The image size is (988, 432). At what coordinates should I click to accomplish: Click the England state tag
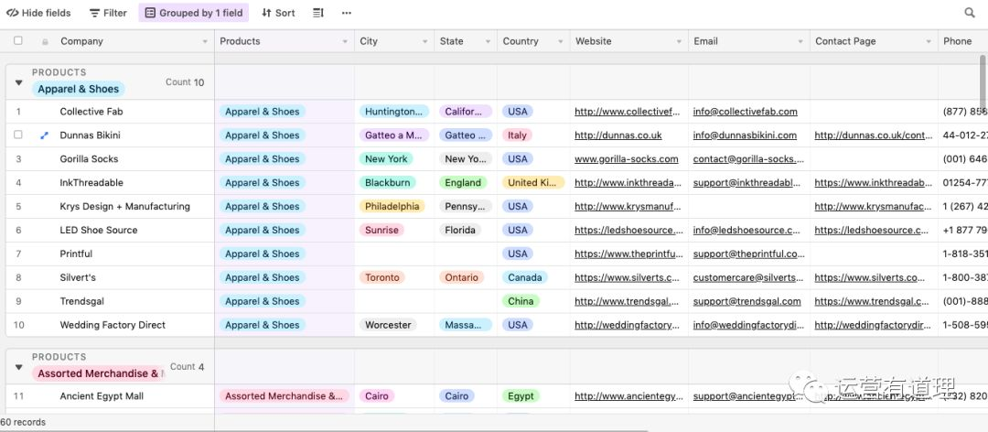tap(463, 183)
